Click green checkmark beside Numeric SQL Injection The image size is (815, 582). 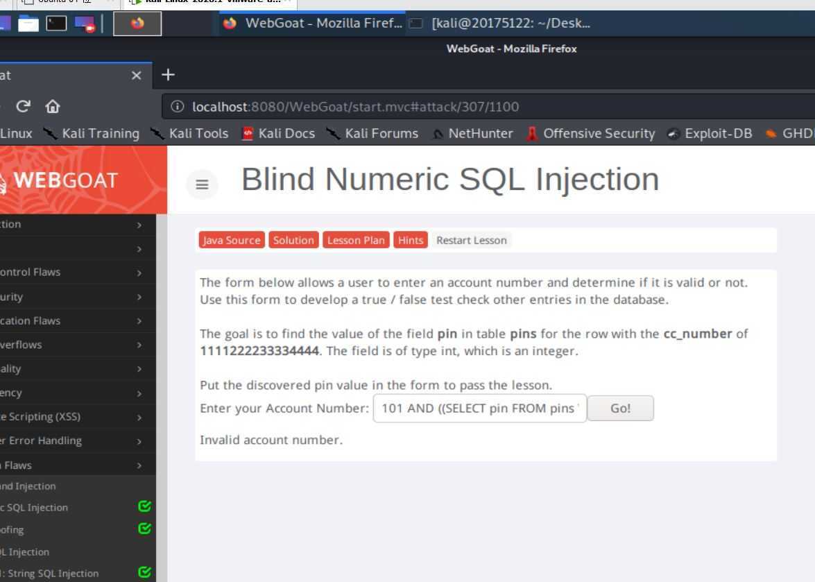coord(144,506)
